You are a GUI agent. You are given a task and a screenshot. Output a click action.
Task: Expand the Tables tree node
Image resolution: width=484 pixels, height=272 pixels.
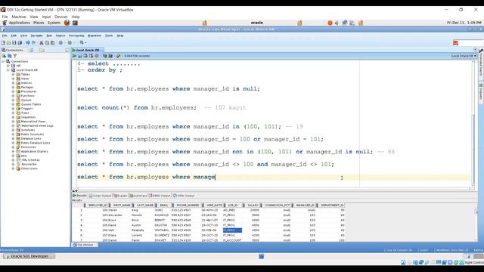(x=14, y=74)
